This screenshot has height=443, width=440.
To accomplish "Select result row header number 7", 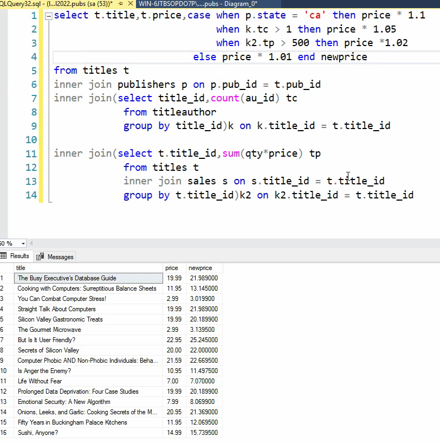I will pyautogui.click(x=7, y=340).
